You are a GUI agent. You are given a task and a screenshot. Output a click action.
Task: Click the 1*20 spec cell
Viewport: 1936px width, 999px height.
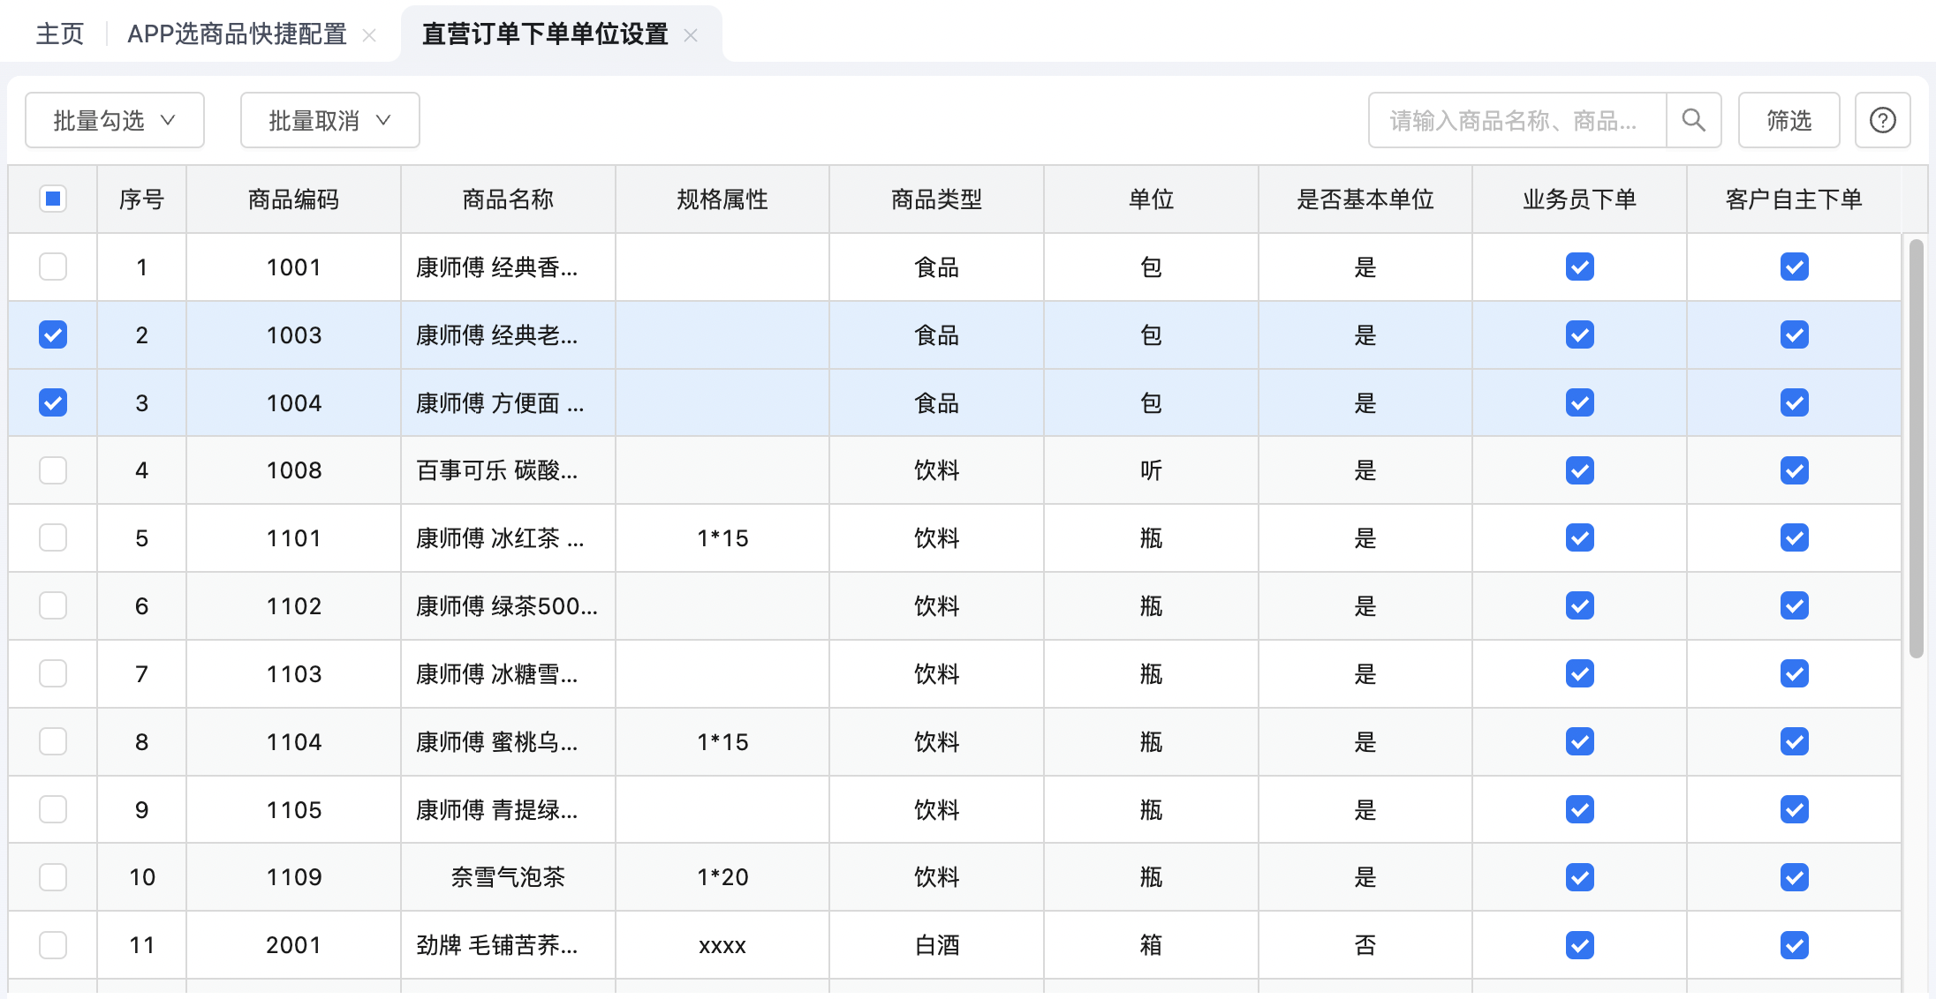pos(722,877)
